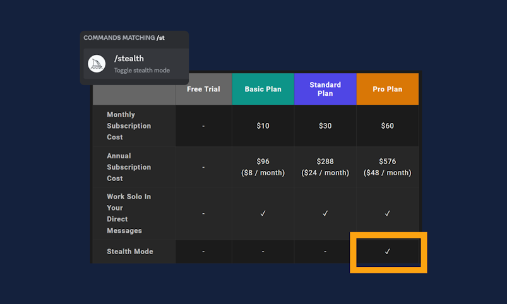Click Free Trial's Work Solo dash cell
The image size is (507, 304).
pos(203,214)
